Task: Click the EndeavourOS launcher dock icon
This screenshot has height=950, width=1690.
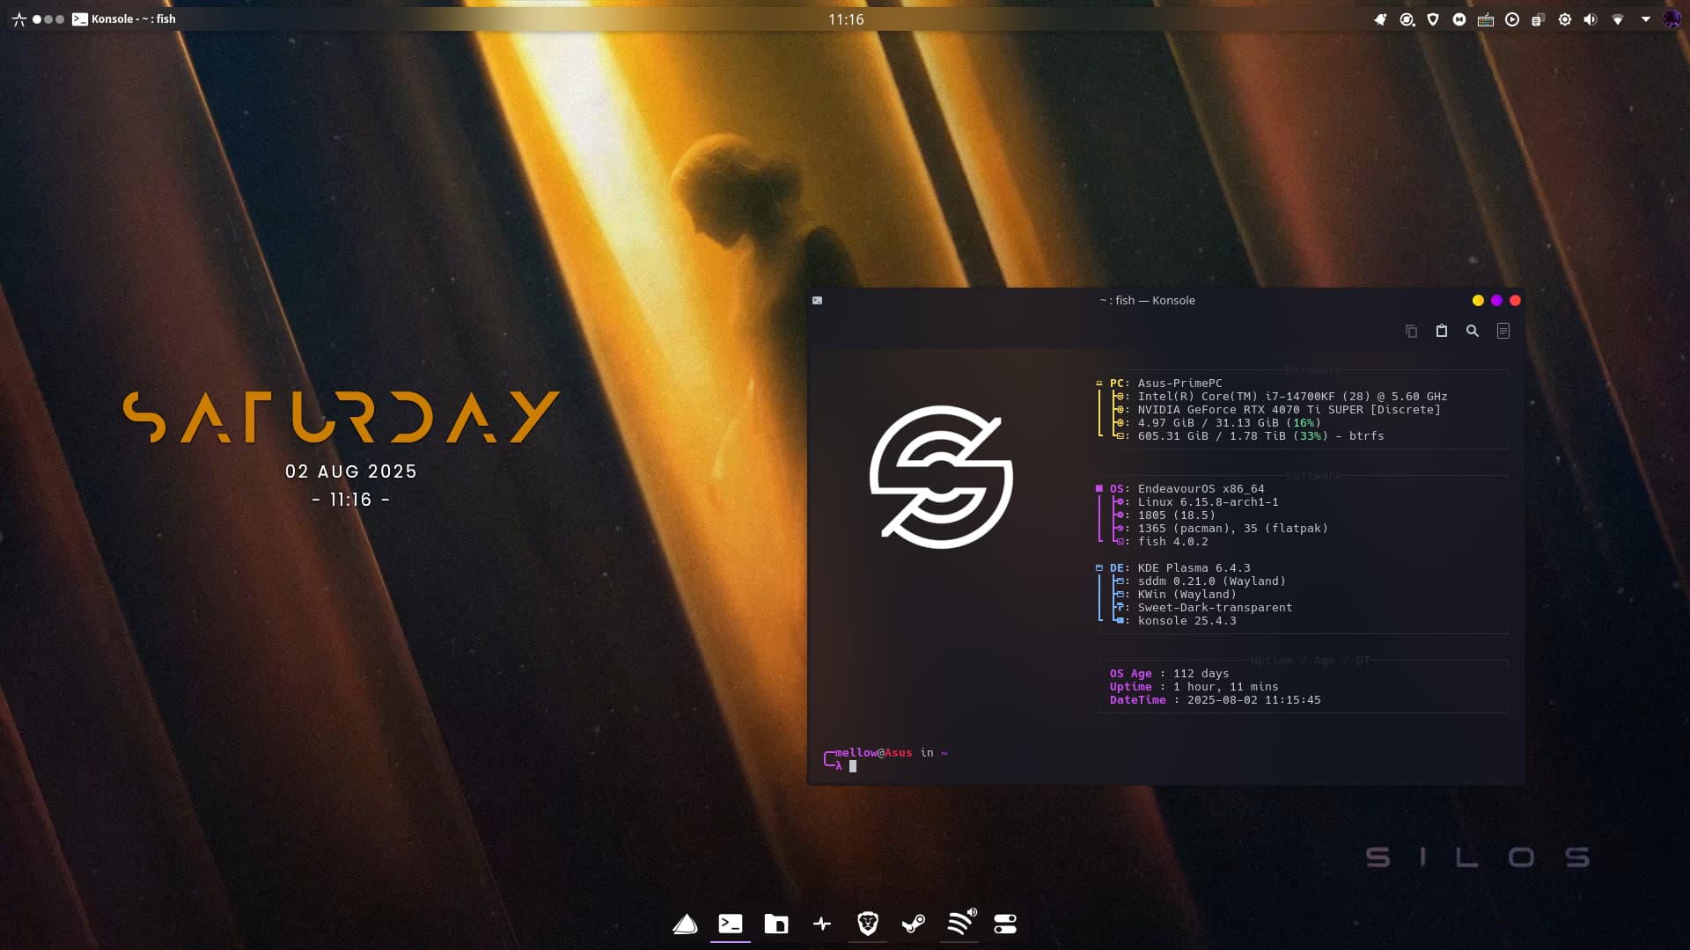Action: [x=685, y=924]
